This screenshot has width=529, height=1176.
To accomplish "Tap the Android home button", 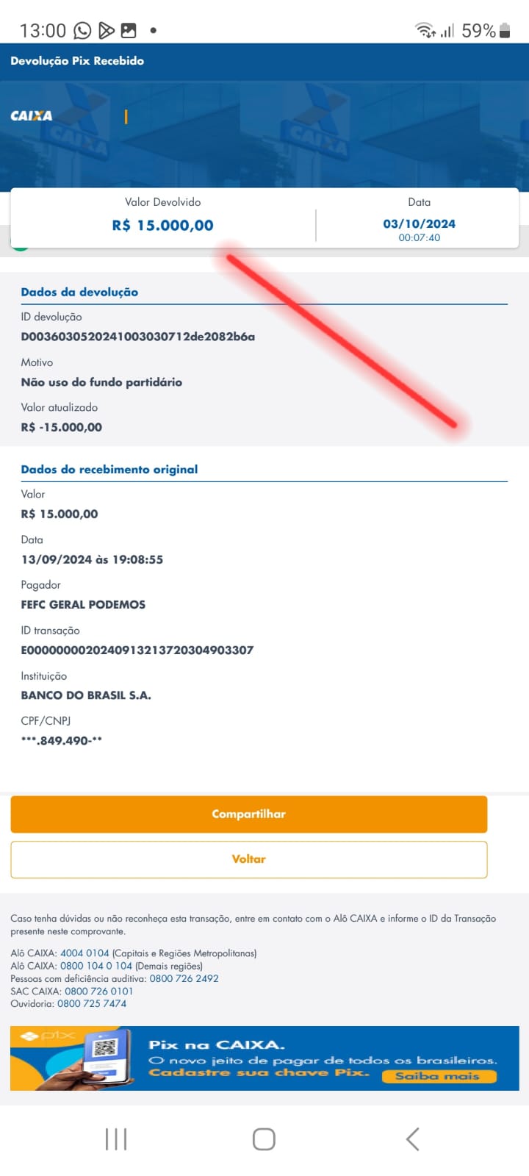I will [264, 1139].
